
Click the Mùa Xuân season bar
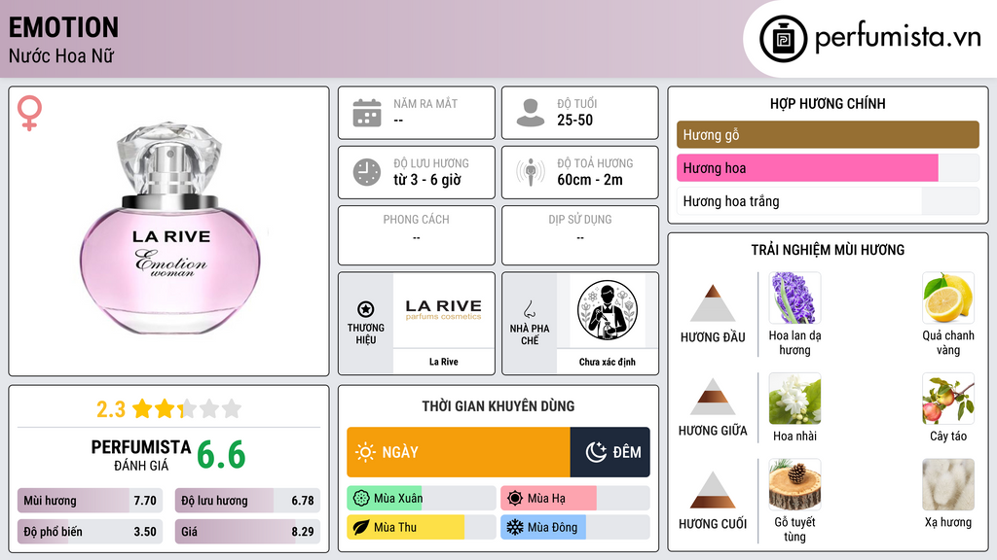click(x=422, y=499)
